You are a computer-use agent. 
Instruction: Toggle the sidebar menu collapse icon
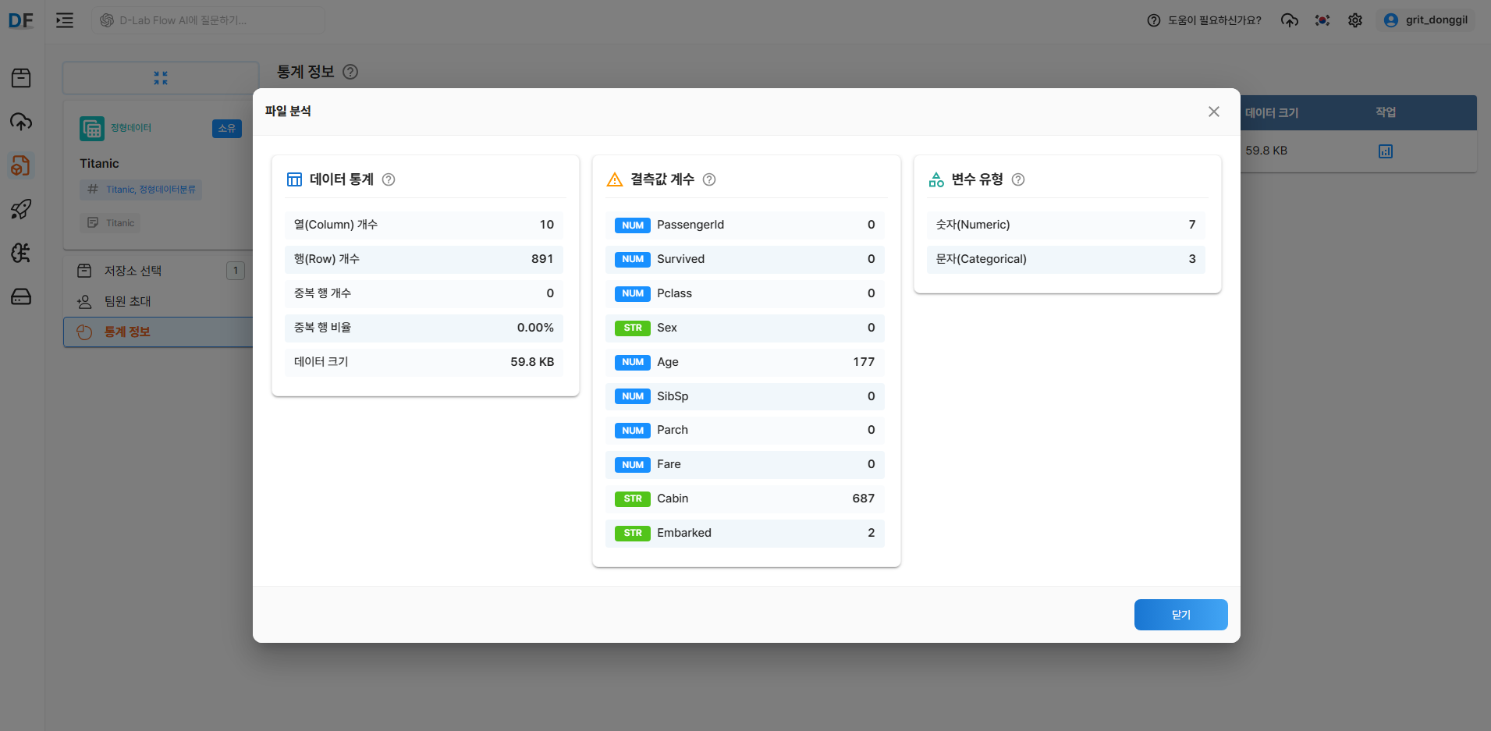coord(65,20)
